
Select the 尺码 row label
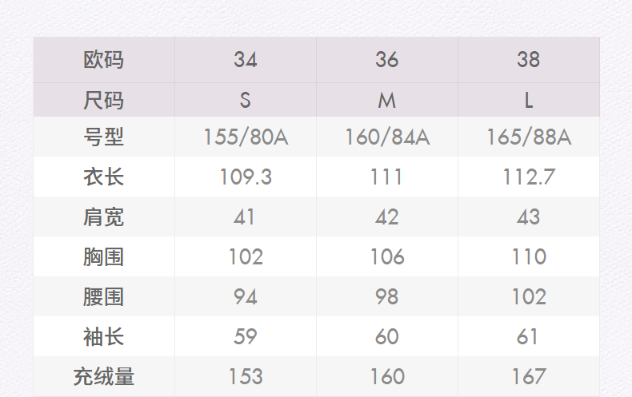[104, 101]
